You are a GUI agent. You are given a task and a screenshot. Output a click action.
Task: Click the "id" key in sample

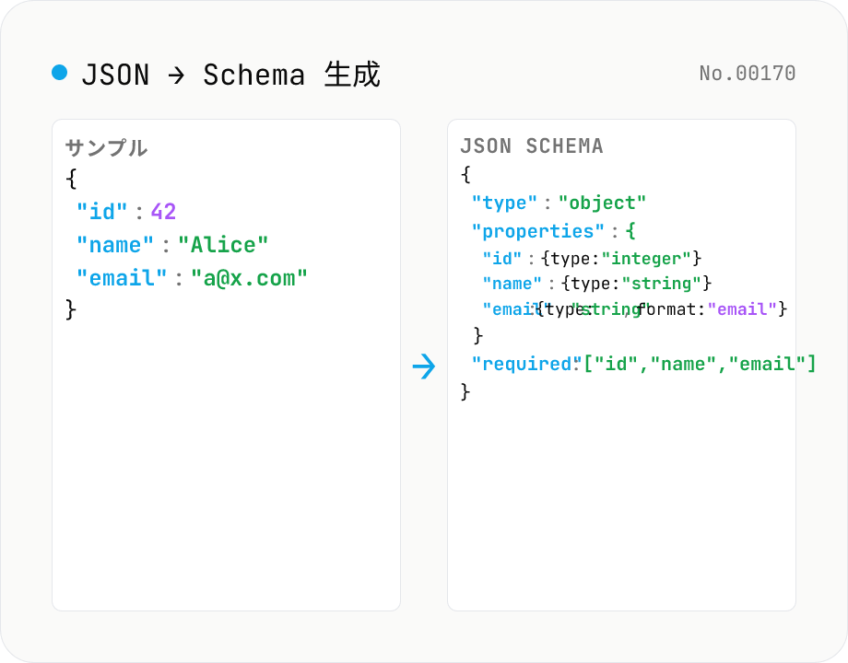[x=101, y=212]
